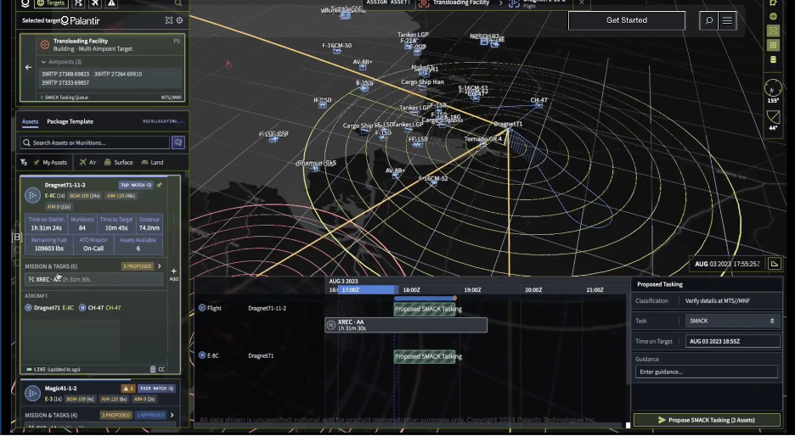Switch to the Package Template tab

coord(70,121)
